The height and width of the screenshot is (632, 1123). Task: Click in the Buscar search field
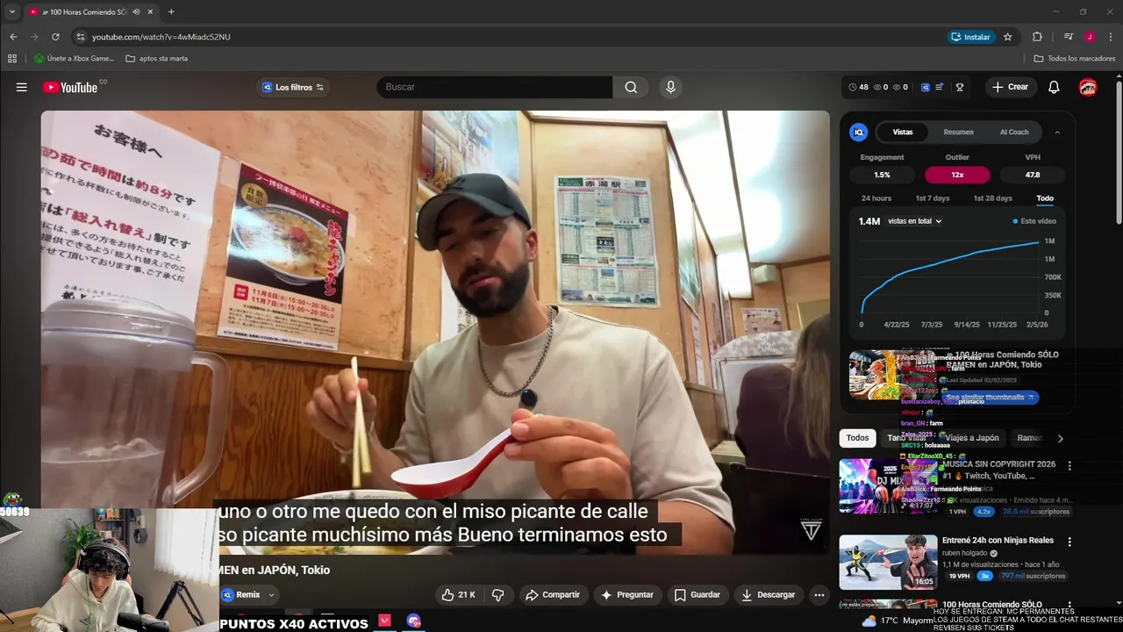click(x=496, y=87)
